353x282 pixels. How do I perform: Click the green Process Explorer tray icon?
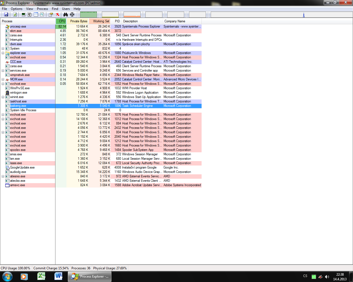314,277
